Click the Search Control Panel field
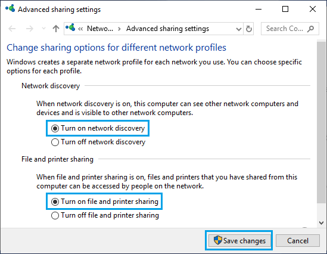The image size is (327, 254). pyautogui.click(x=290, y=29)
